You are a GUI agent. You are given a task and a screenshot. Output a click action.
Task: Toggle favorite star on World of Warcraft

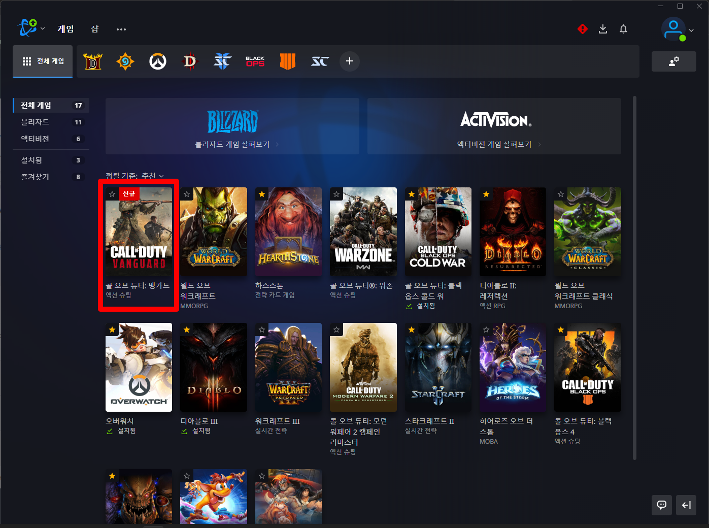coord(187,194)
